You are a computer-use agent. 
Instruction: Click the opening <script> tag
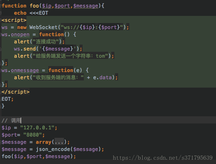tap(14, 20)
